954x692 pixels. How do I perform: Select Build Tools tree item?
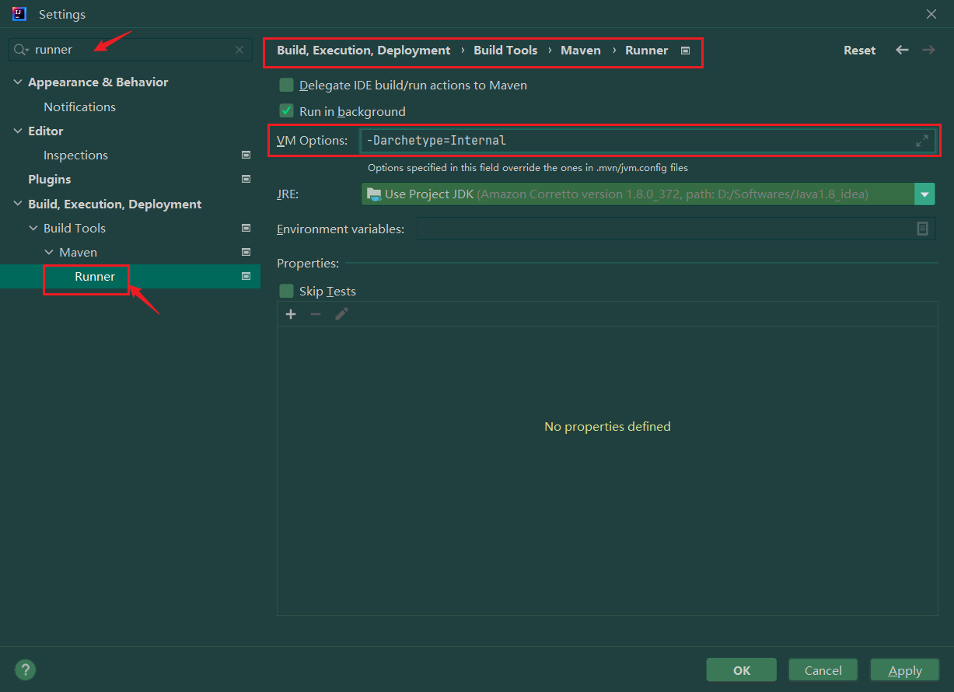[75, 229]
